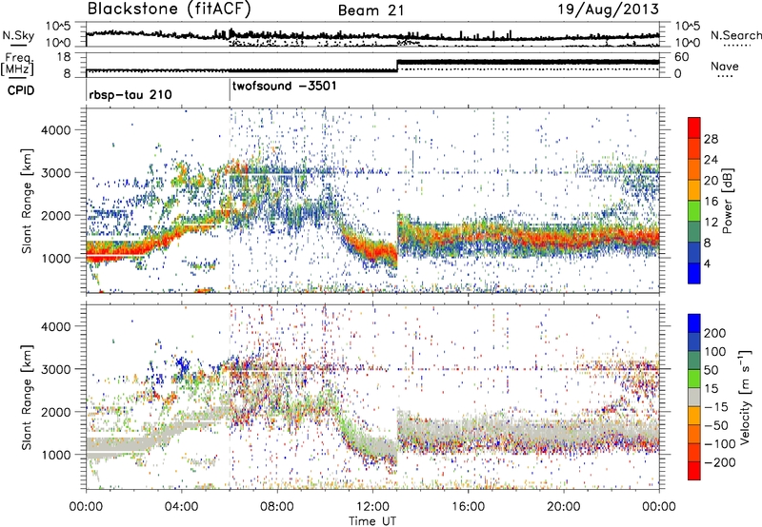This screenshot has height=527, width=762.
Task: Click the sky noise trace in top panel
Action: [x=372, y=35]
